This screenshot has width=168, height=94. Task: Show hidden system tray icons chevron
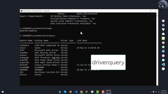point(151,92)
